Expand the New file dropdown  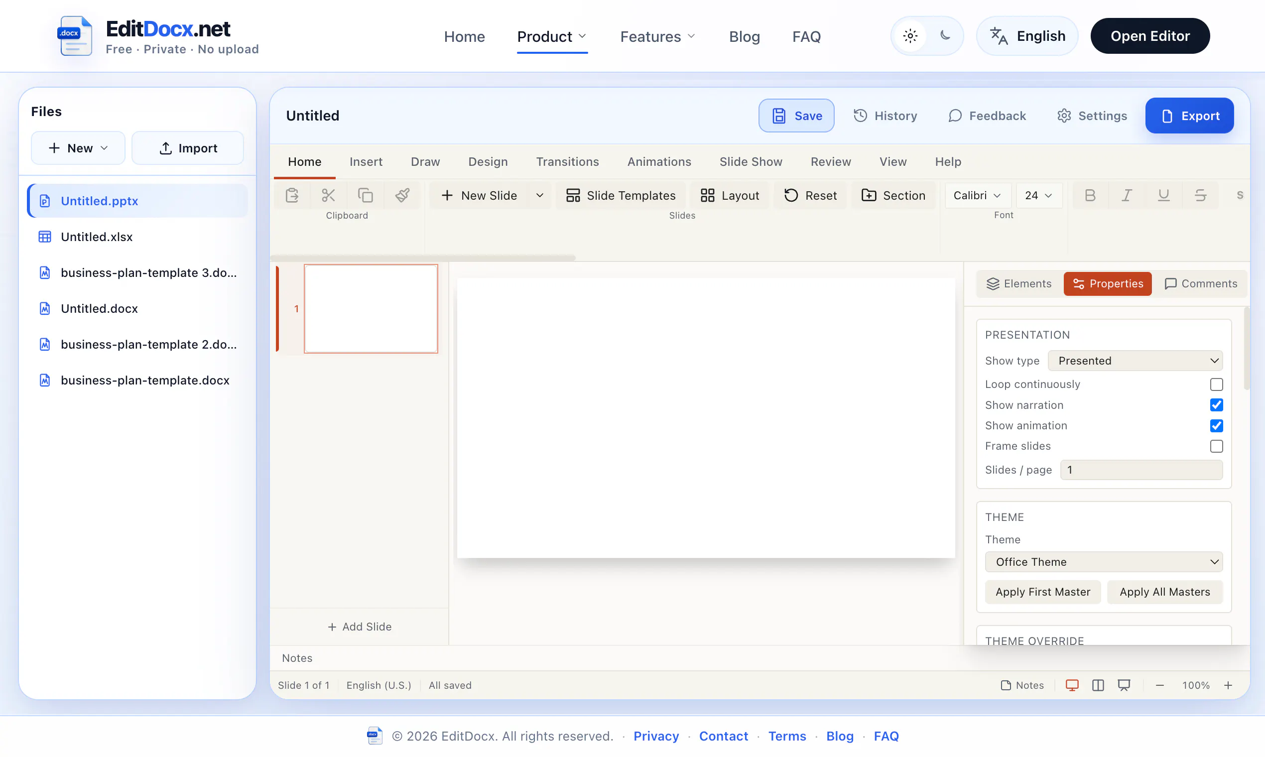pos(78,148)
